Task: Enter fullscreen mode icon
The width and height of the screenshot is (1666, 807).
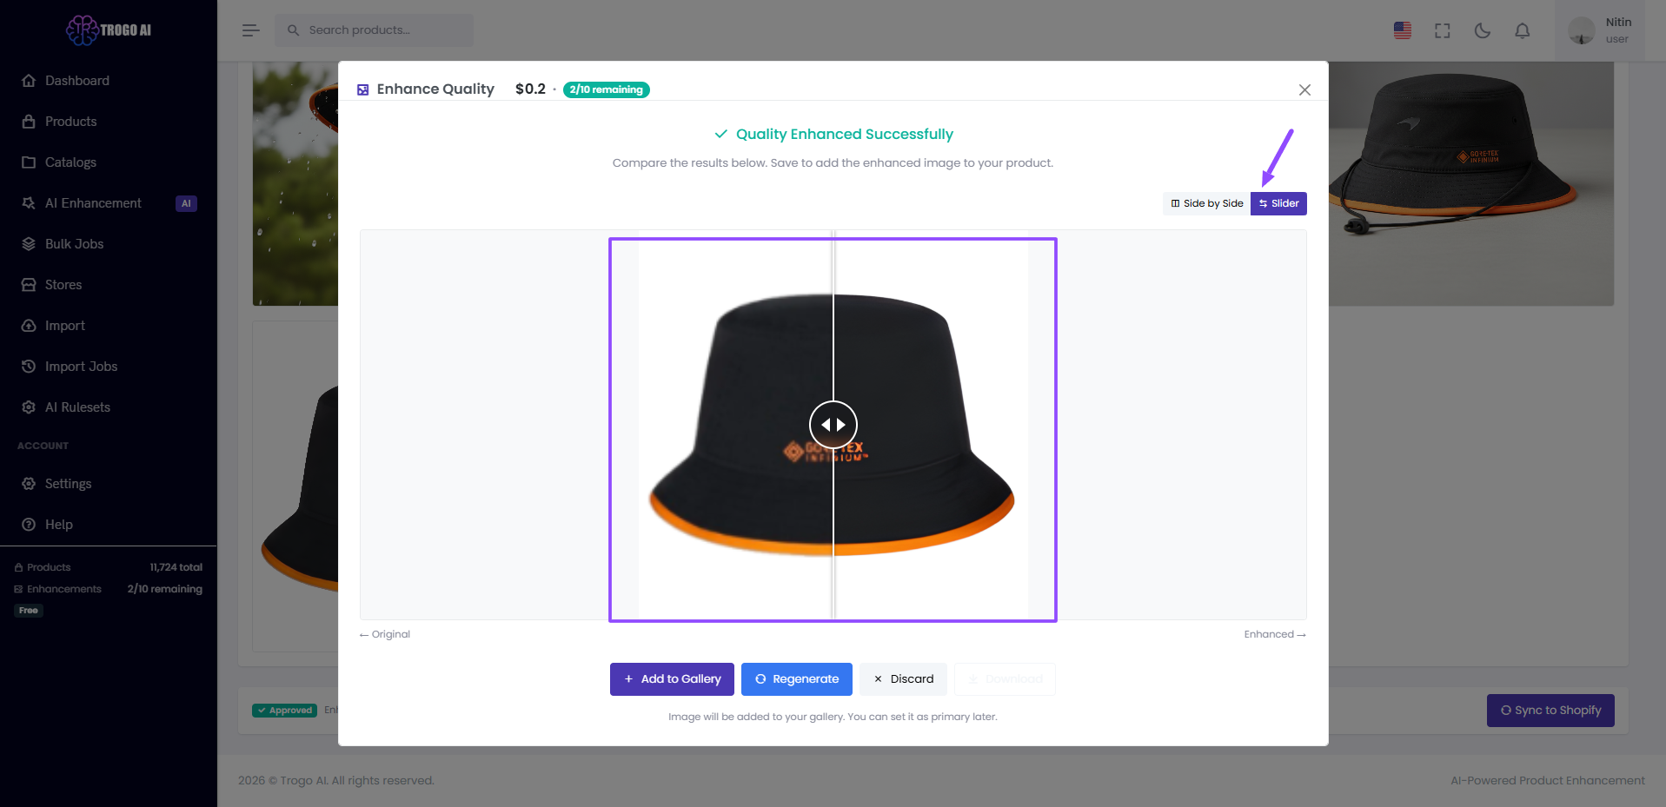Action: point(1442,30)
